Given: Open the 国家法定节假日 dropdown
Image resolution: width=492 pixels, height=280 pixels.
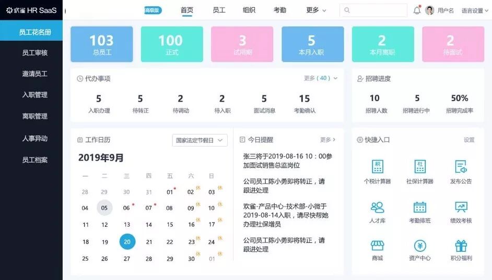Looking at the screenshot, I should (x=200, y=140).
